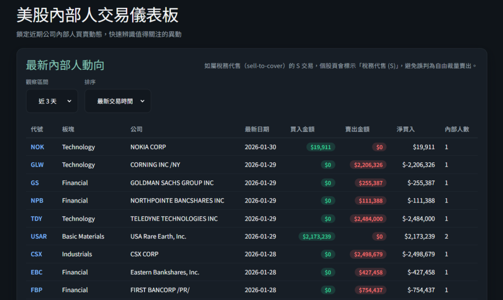The image size is (503, 300).
Task: Click the 買入金額 column header
Action: (302, 129)
